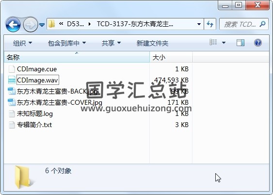This screenshot has width=273, height=195.
Task: Expand the address bar history dropdown
Action: [199, 24]
